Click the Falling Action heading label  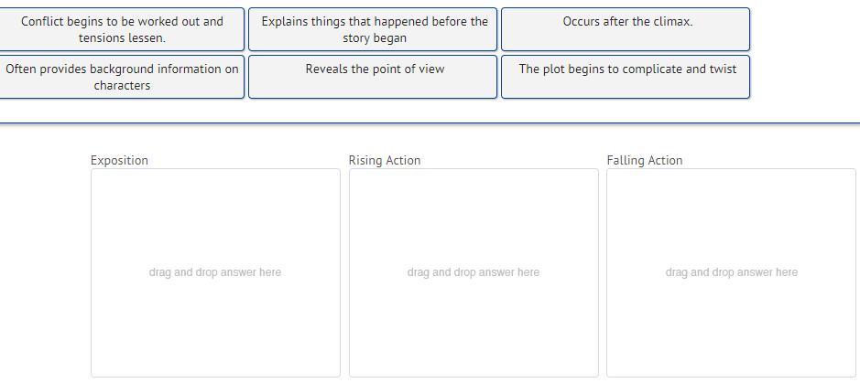[644, 160]
